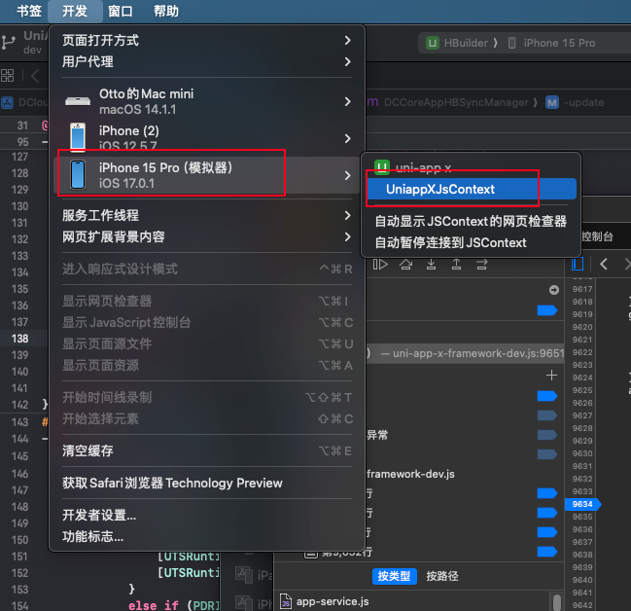Image resolution: width=631 pixels, height=611 pixels.
Task: Expand the 页面打开方式 submenu
Action: coord(207,40)
